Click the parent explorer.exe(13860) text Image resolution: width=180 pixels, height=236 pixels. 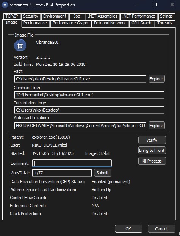(51, 137)
